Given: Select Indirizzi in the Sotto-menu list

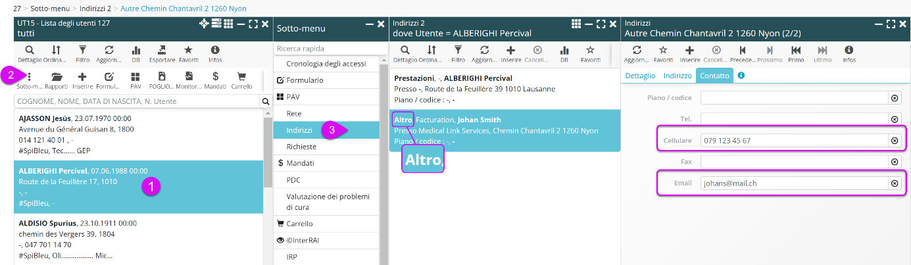Looking at the screenshot, I should point(301,130).
